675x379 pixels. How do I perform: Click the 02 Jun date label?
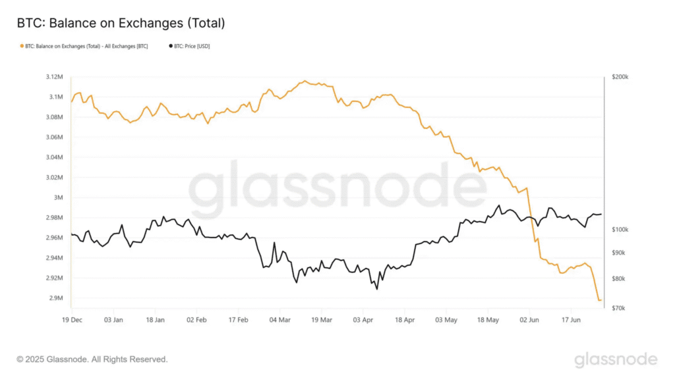point(529,319)
